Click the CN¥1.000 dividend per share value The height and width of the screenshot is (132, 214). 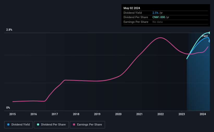[159, 17]
